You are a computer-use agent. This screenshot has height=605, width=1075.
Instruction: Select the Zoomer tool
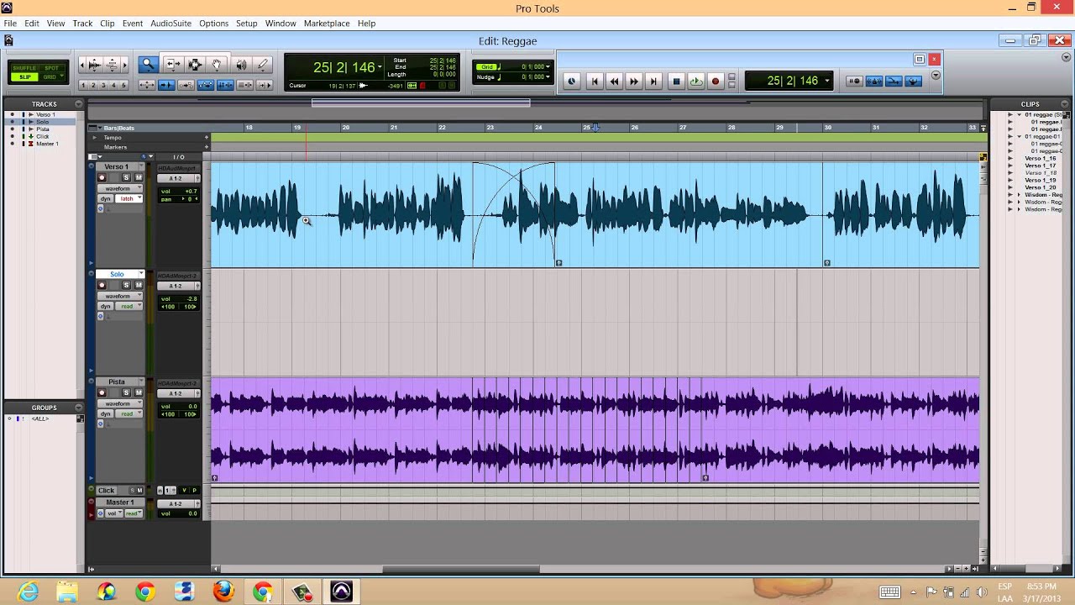pos(148,65)
